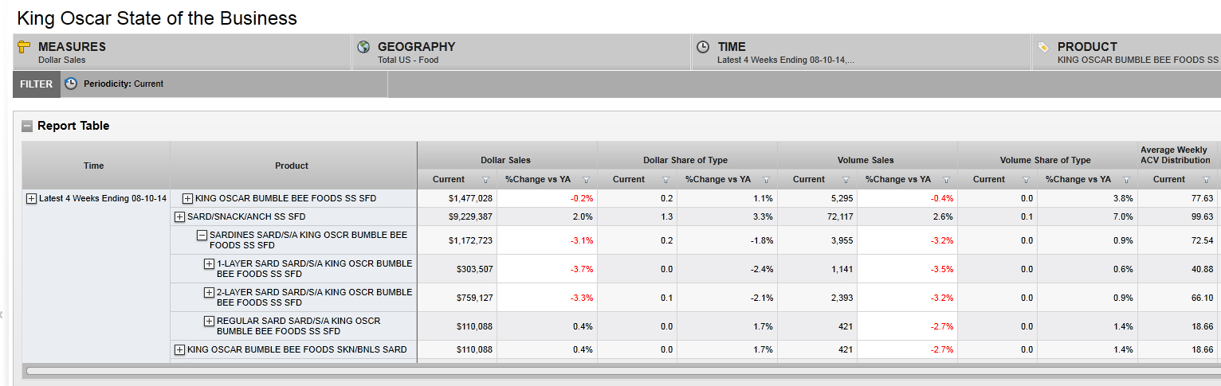Expand the 2-LAYER SARD product row
Viewport: 1221px width, 386px height.
tap(209, 292)
